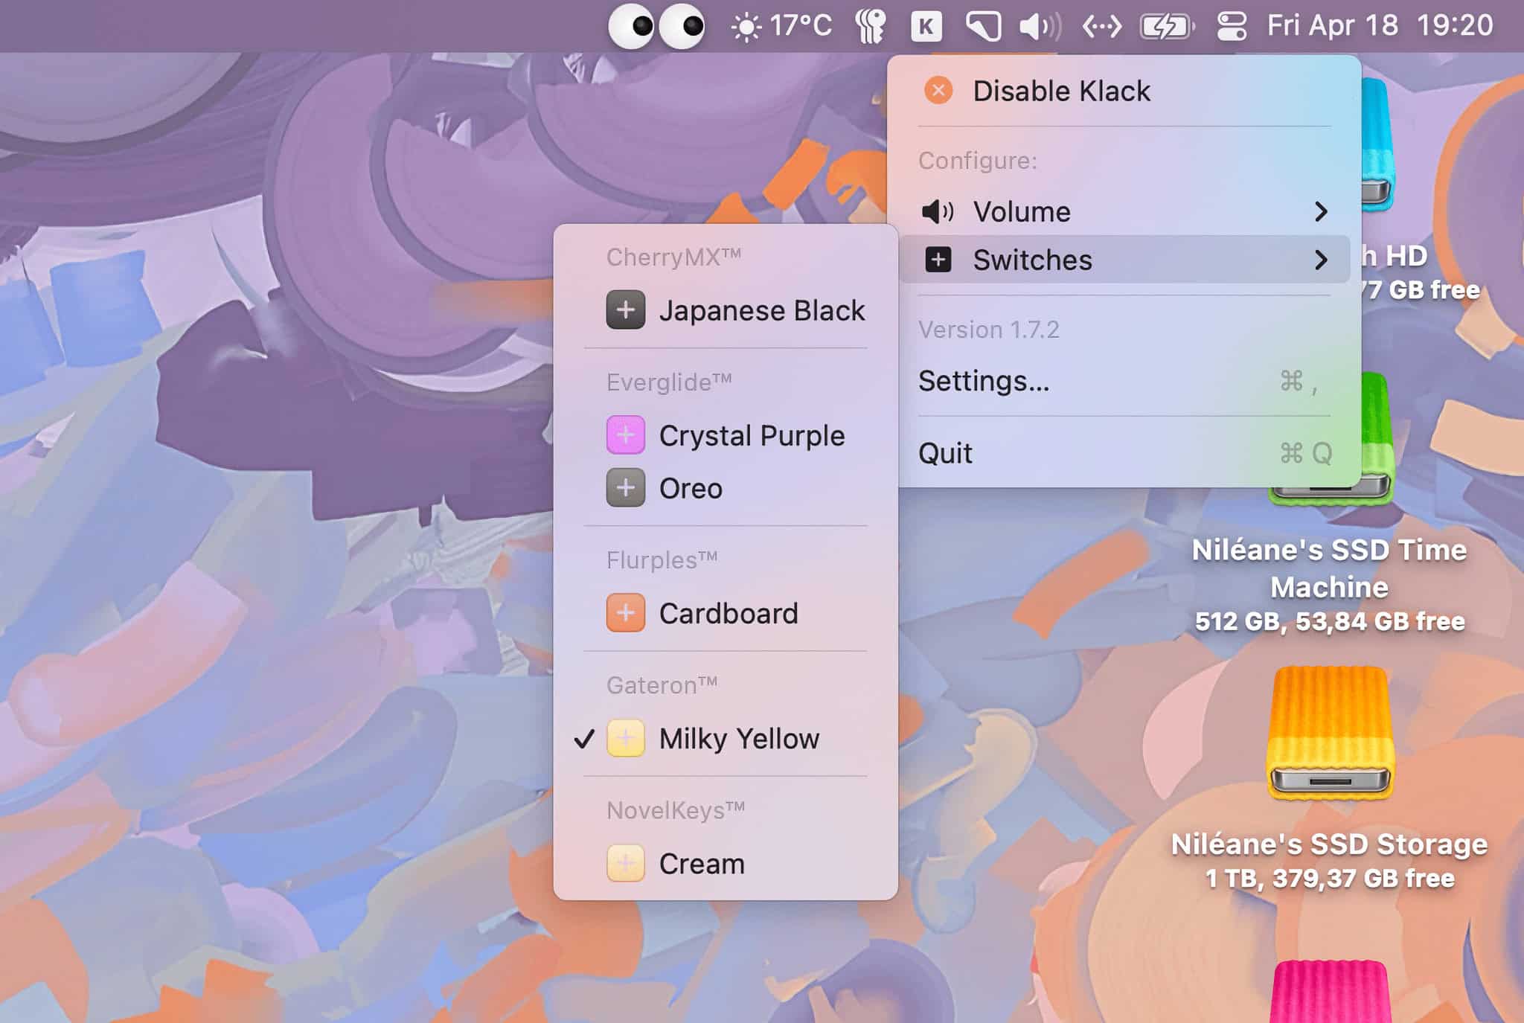
Task: Select the pink drive icon on desktop
Action: tap(1330, 991)
